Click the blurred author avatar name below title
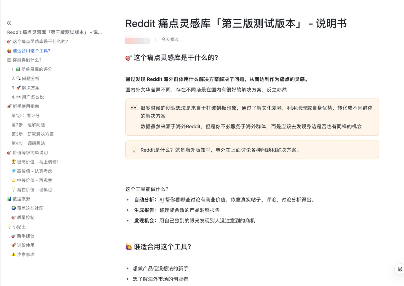Image resolution: width=404 pixels, height=286 pixels. pos(138,40)
